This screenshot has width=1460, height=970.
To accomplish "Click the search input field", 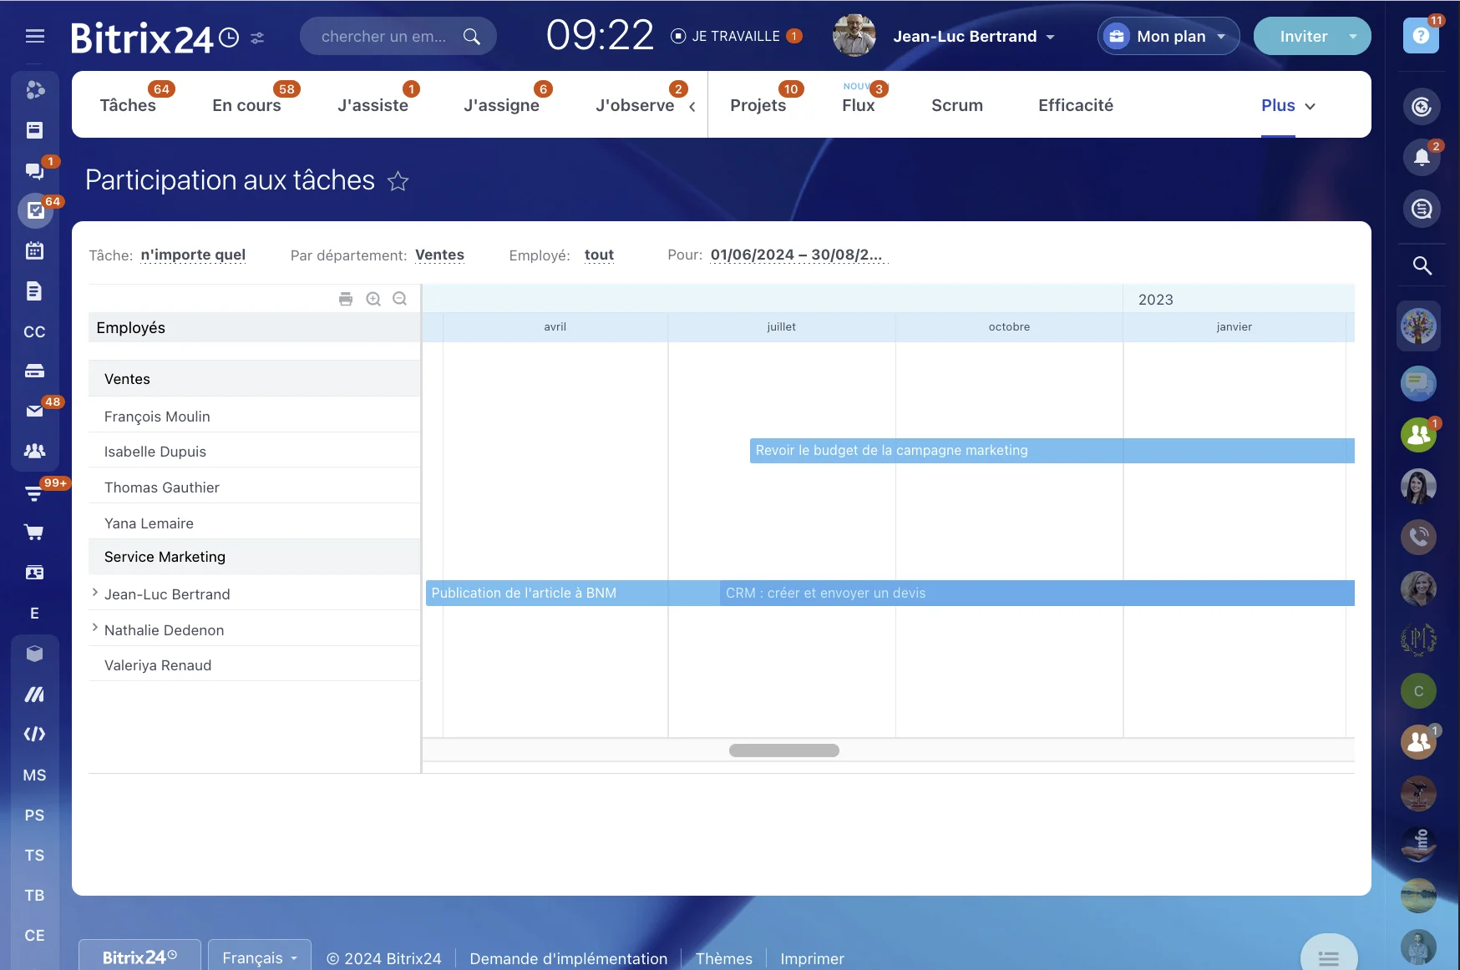I will (x=384, y=36).
